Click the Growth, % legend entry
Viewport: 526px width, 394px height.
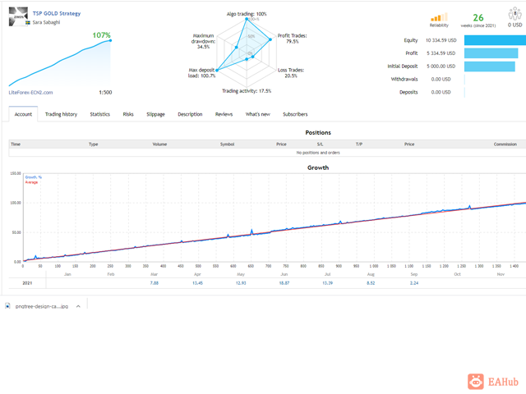tap(34, 177)
